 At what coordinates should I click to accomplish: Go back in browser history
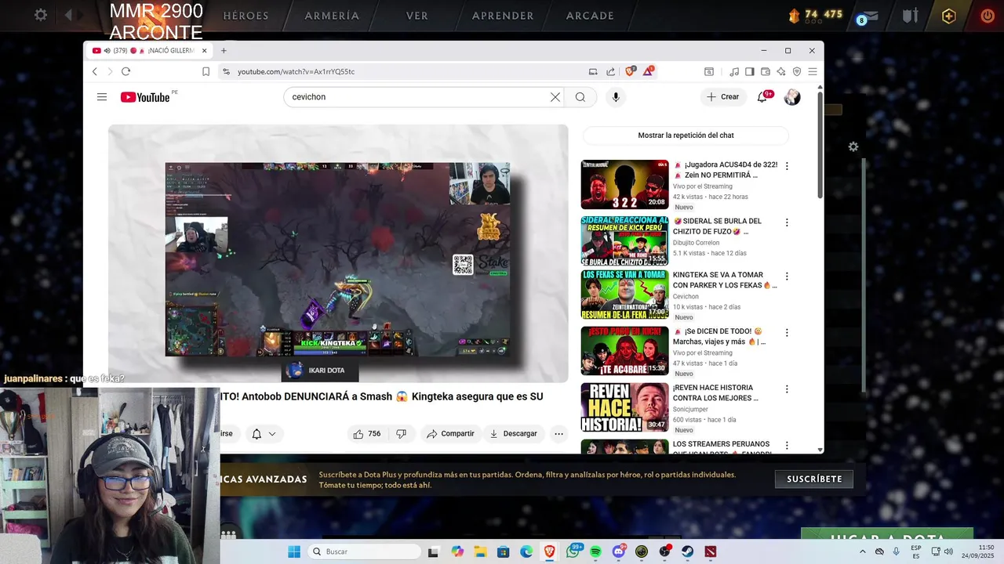click(x=95, y=71)
